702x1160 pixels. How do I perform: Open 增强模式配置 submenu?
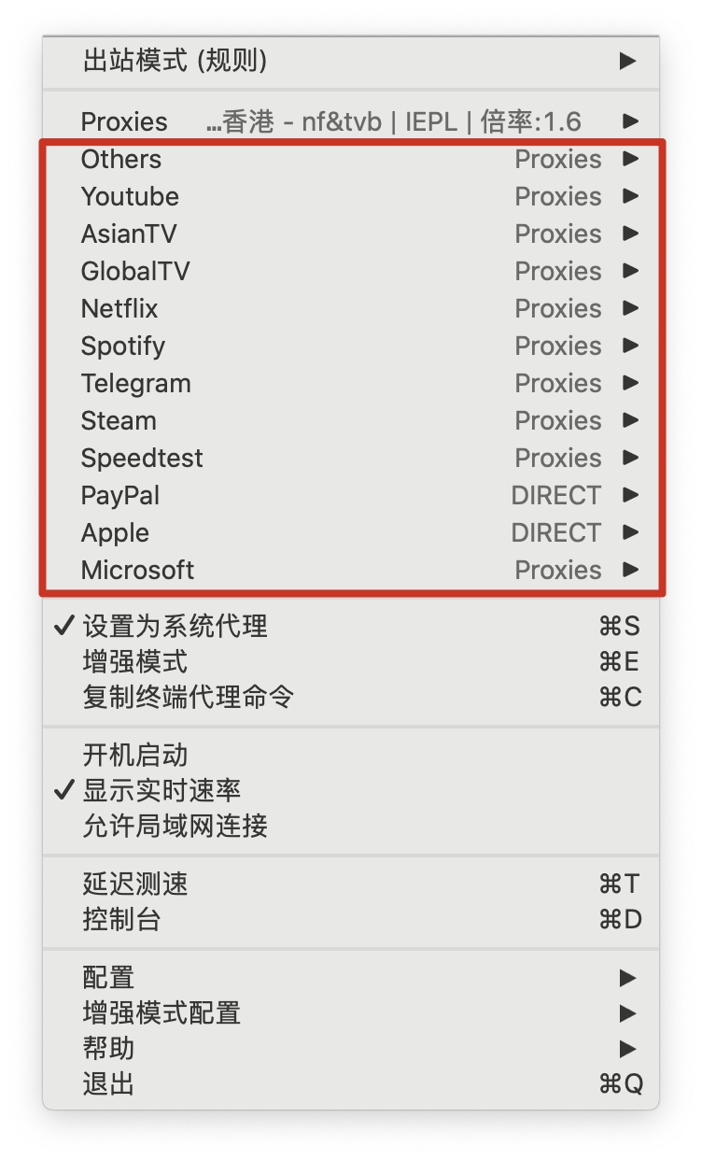click(x=162, y=1013)
